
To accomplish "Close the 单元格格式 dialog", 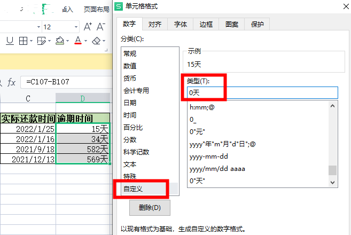I will pyautogui.click(x=346, y=6).
